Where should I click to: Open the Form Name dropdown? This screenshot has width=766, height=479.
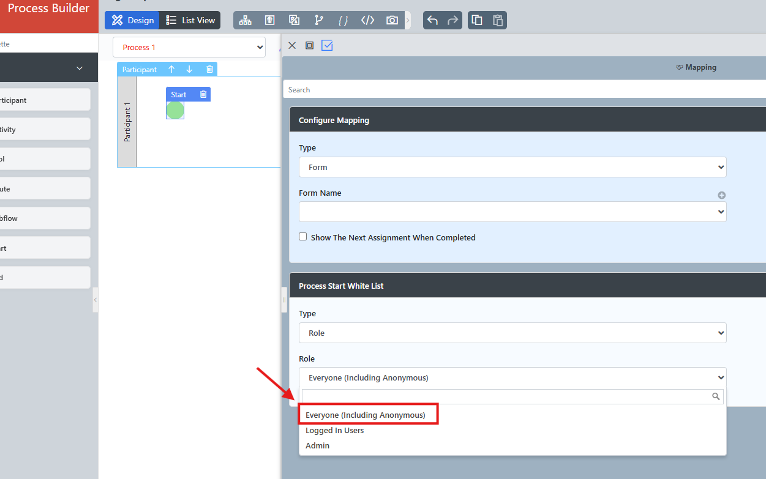click(x=513, y=212)
